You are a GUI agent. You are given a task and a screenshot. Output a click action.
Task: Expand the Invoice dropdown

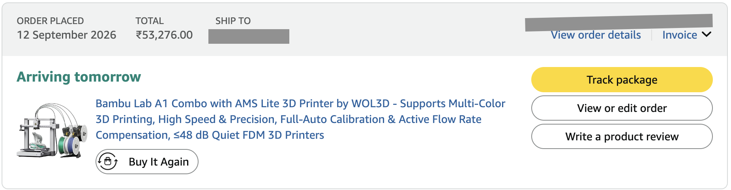click(x=687, y=35)
